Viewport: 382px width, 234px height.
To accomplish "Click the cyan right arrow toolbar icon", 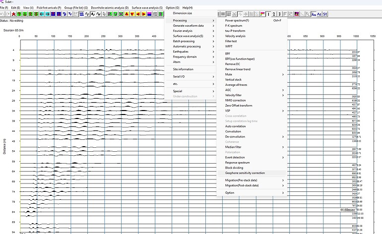I will click(48, 14).
